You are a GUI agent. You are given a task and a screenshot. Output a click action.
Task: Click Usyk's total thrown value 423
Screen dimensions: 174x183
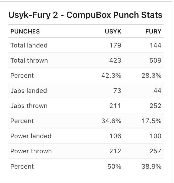(115, 60)
